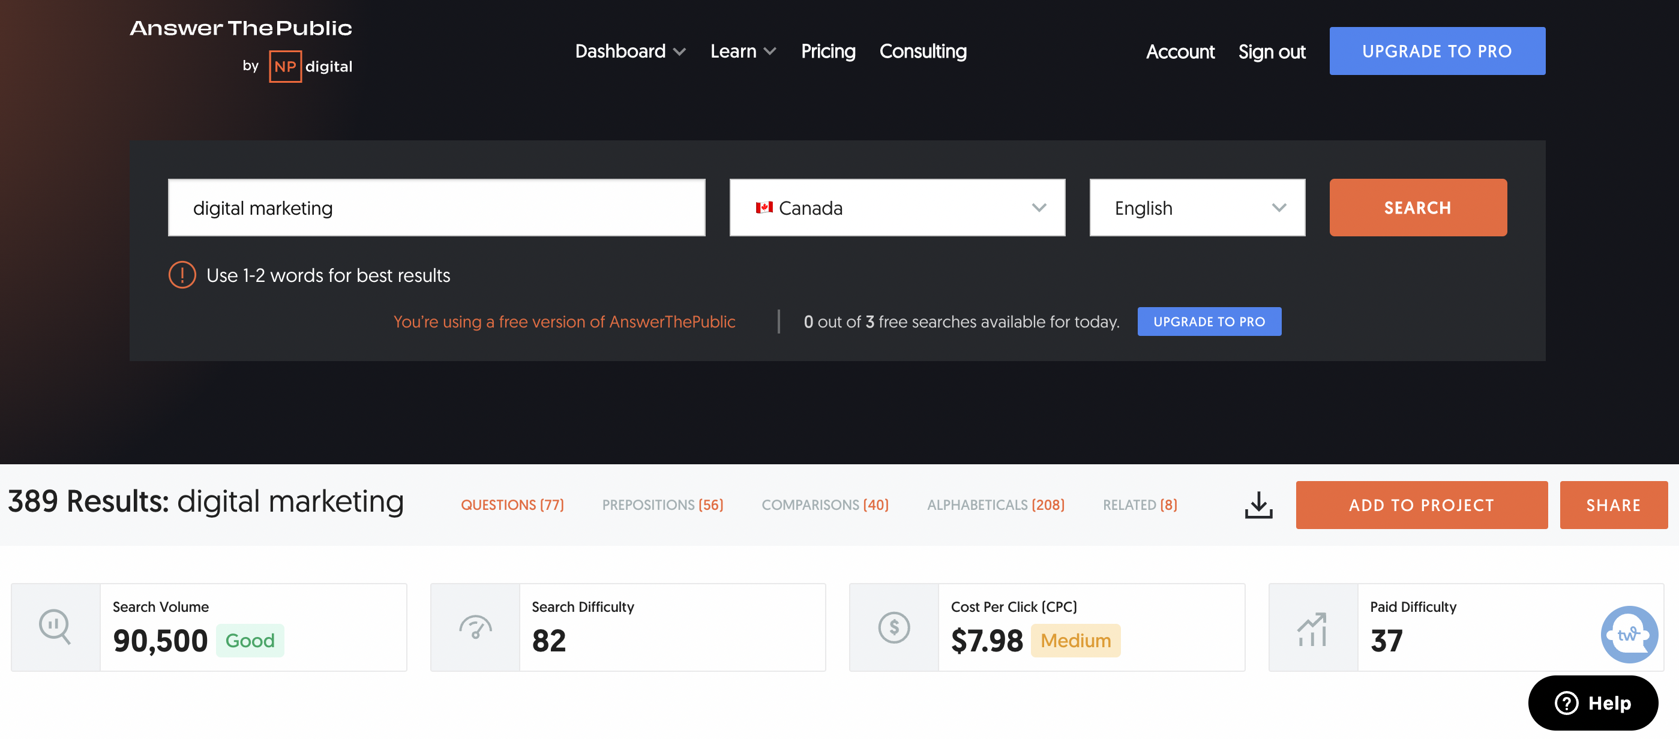Click the Good search volume badge
The image size is (1679, 739).
pos(250,641)
